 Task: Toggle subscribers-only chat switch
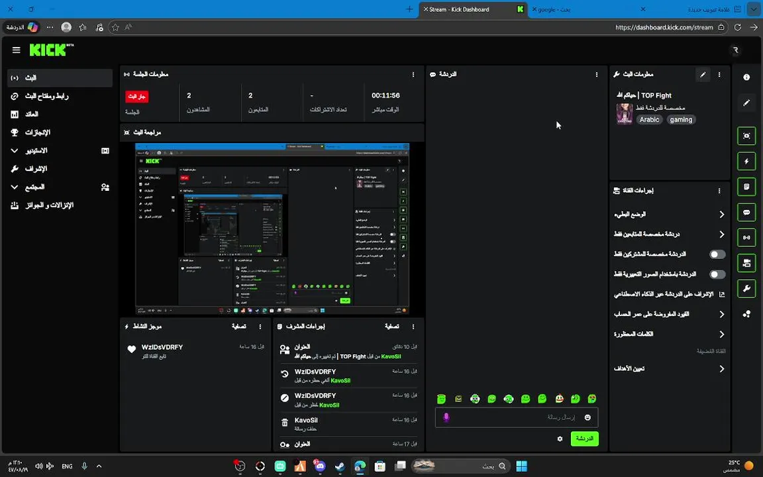[x=717, y=254]
